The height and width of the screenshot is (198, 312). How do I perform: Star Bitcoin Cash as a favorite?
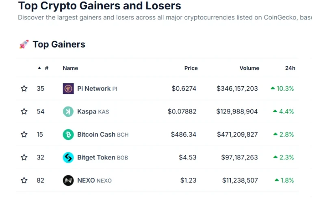coord(24,135)
